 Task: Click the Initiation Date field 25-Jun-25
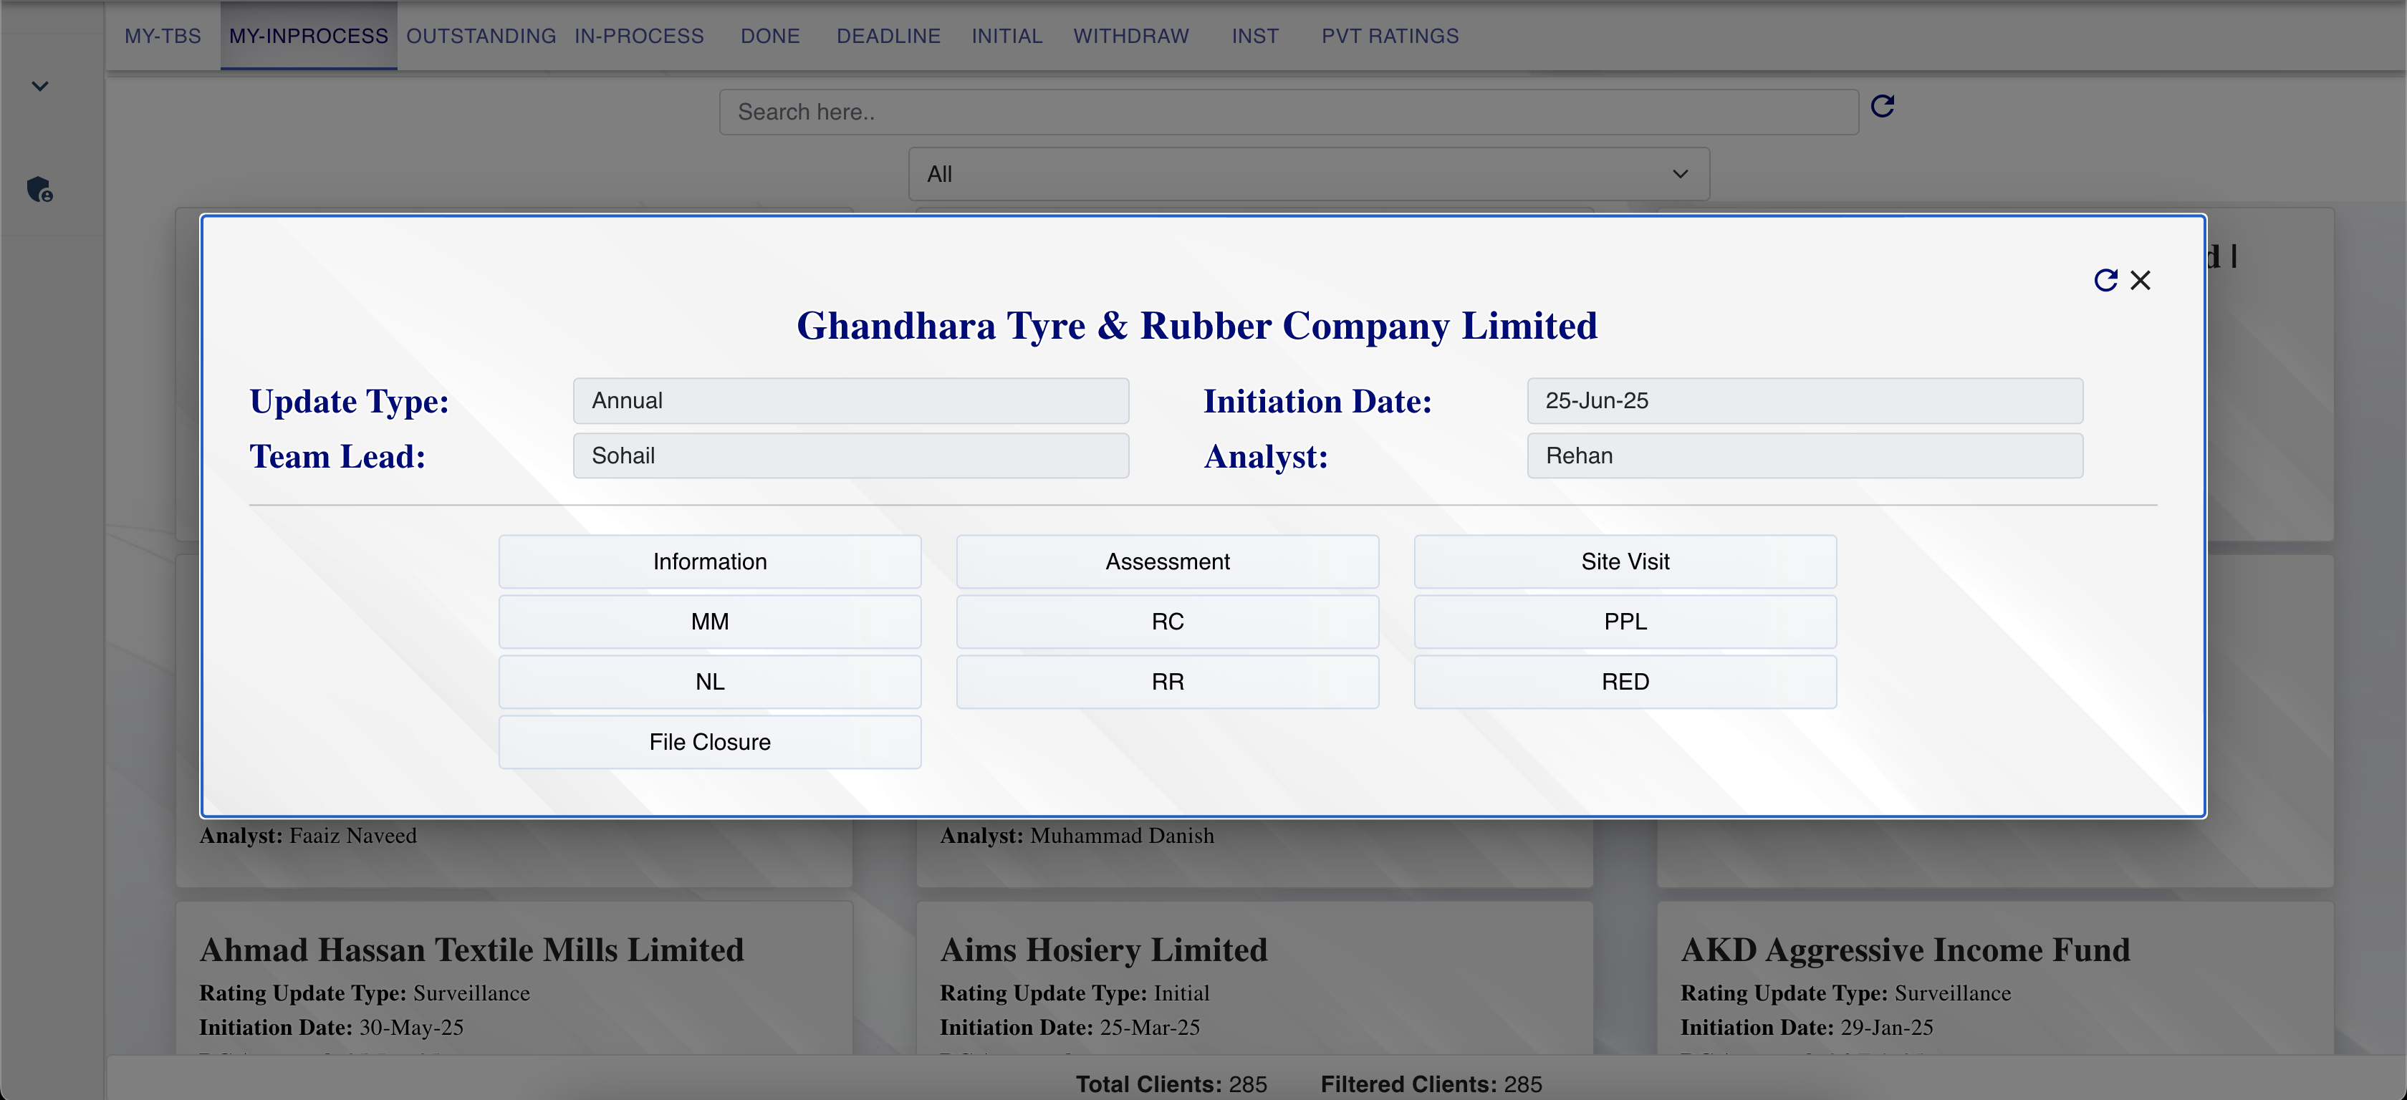click(x=1805, y=400)
